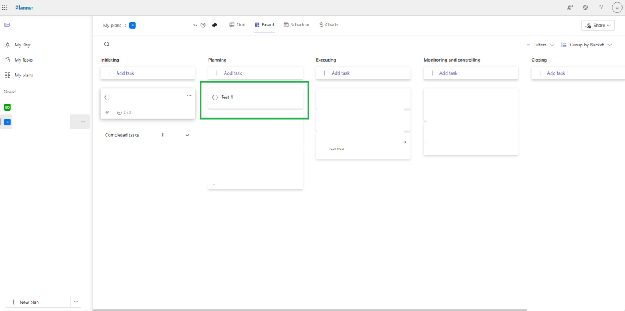Mark the Initiating task card complete

(x=107, y=97)
